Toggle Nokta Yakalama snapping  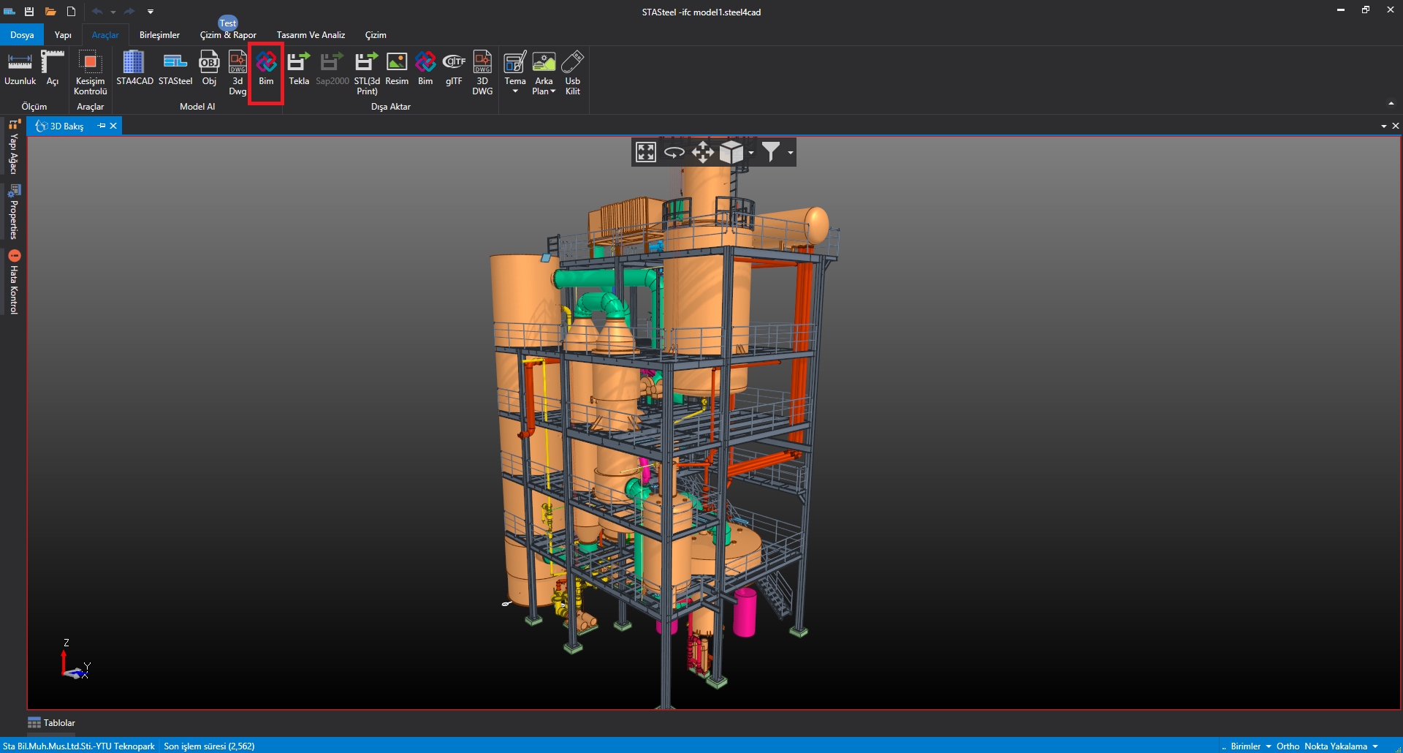pyautogui.click(x=1336, y=746)
